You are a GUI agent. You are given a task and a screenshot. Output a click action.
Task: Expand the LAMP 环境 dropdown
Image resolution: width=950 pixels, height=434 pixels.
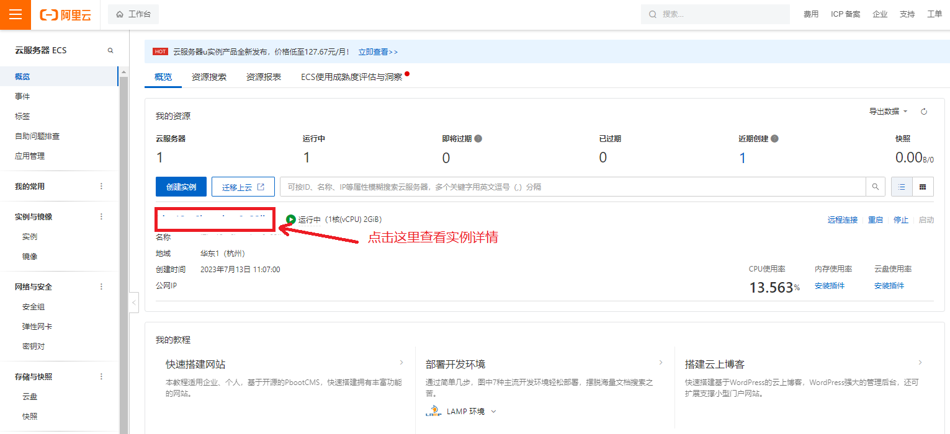(x=472, y=411)
